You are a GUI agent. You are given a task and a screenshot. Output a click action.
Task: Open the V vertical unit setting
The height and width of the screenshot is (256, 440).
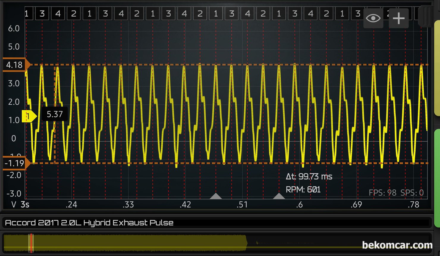coord(14,205)
